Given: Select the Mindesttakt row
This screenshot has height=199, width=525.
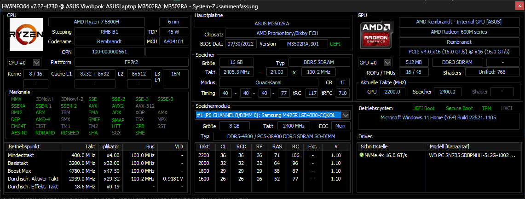Looking at the screenshot, I should 96,155.
